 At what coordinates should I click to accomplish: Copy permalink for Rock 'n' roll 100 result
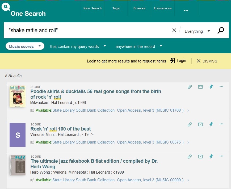[x=190, y=124]
